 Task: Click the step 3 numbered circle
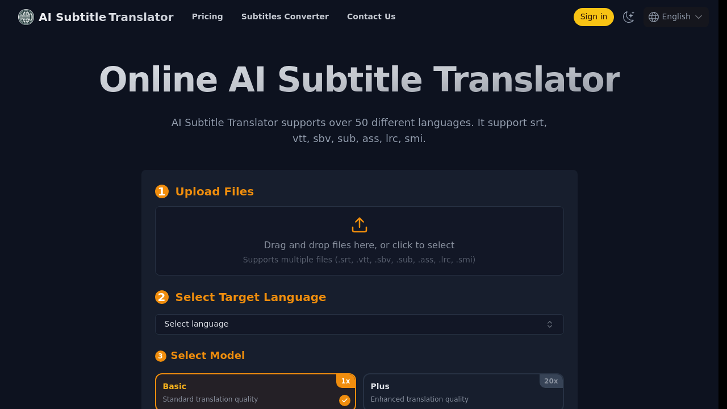pyautogui.click(x=161, y=356)
